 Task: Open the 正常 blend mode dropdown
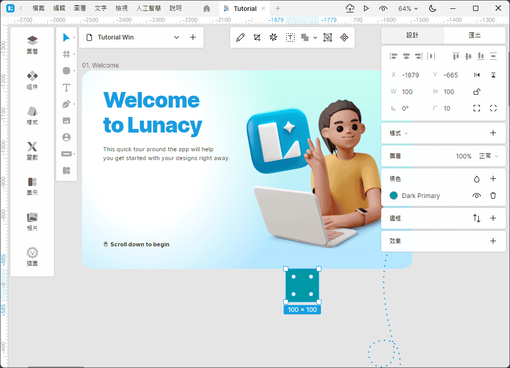[x=488, y=156]
